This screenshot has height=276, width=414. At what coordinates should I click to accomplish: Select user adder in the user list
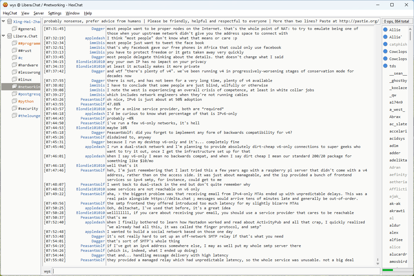395,153
